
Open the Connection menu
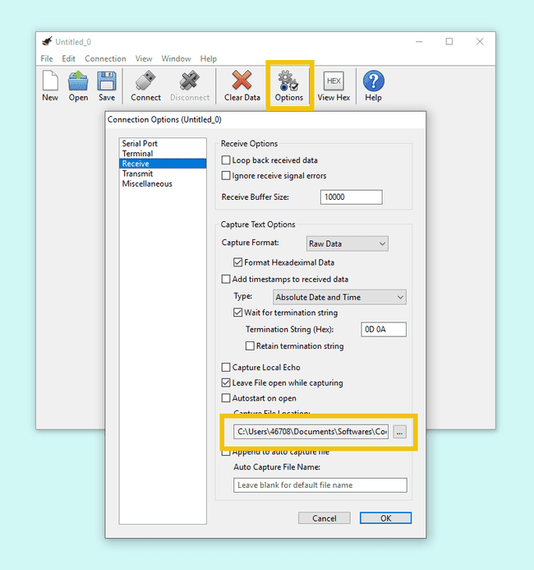click(105, 59)
